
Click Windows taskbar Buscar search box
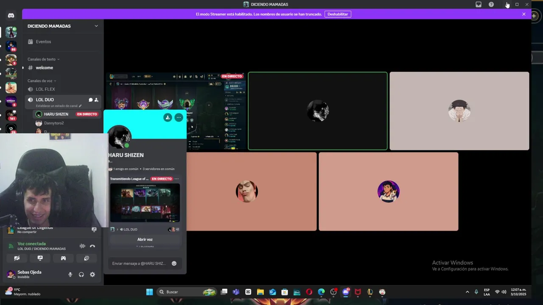point(187,292)
